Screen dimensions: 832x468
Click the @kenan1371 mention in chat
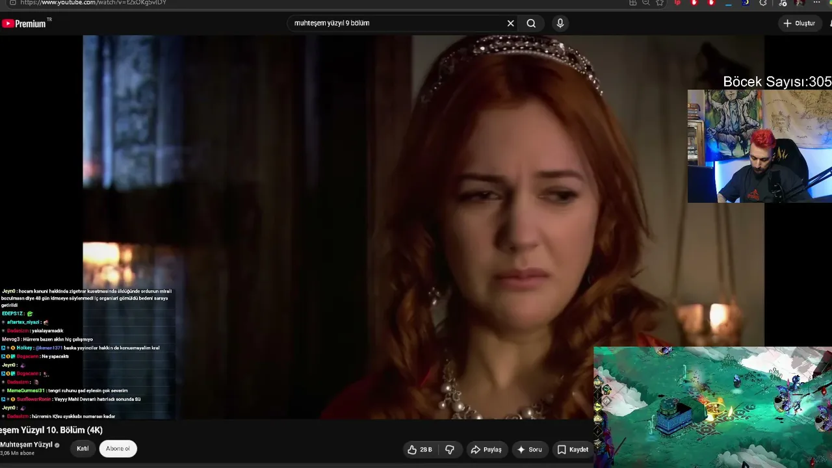coord(49,348)
